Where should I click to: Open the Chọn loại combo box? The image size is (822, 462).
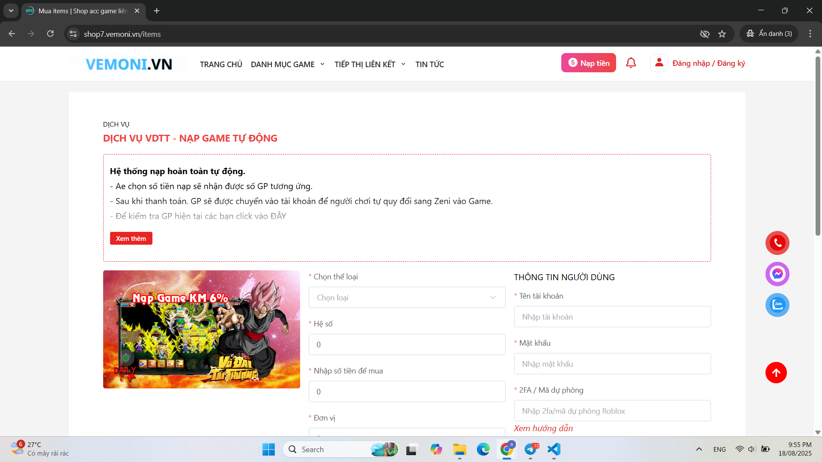point(406,297)
